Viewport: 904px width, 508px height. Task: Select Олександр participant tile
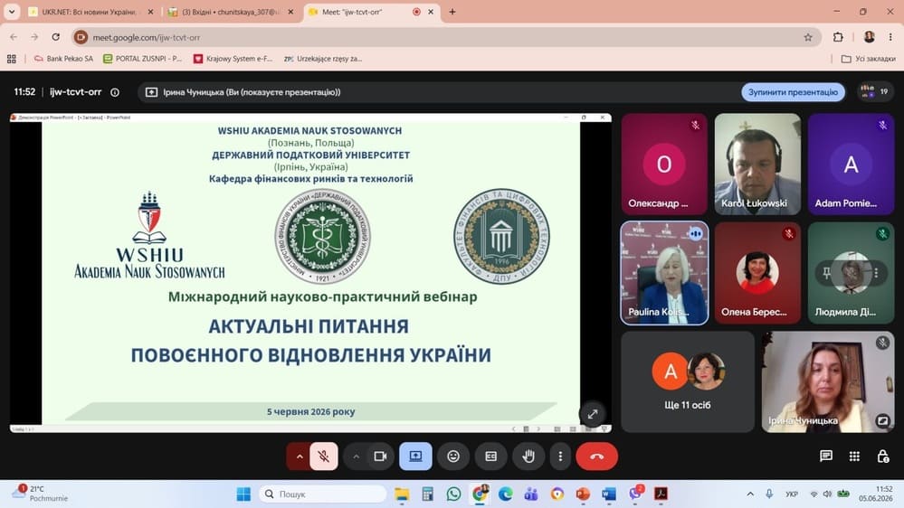coord(664,165)
